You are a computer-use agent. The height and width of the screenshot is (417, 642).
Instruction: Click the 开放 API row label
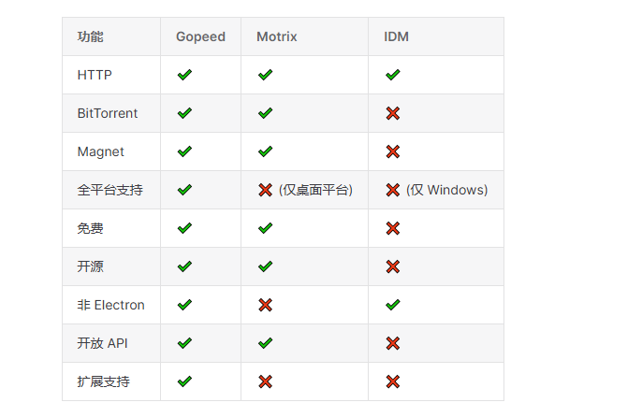coord(102,343)
